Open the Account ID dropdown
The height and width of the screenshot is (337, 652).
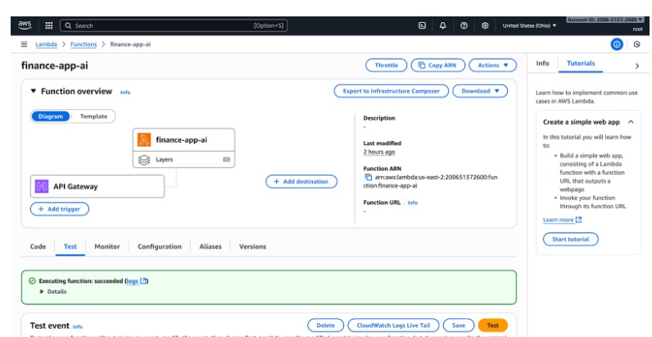604,20
